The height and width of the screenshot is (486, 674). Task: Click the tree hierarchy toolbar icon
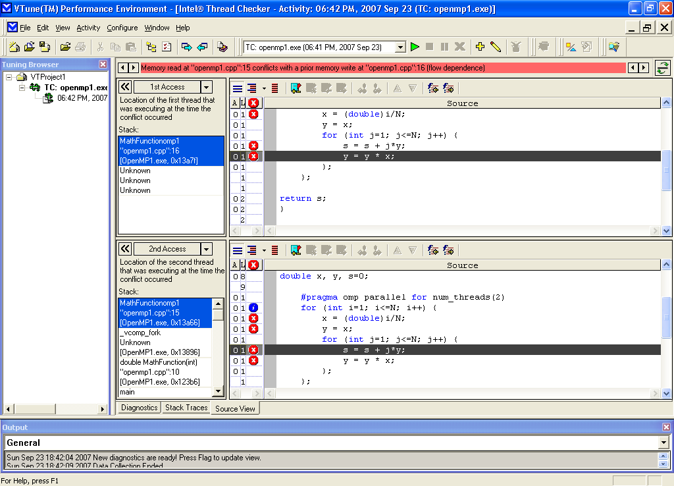tap(151, 47)
